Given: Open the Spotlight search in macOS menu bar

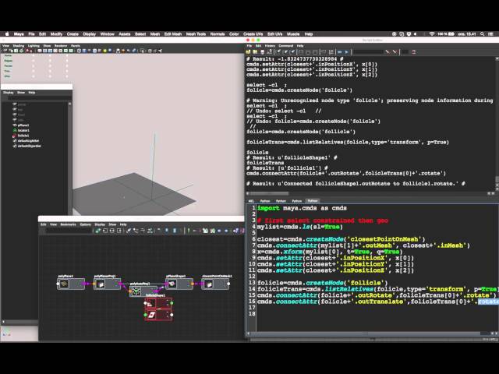Looking at the screenshot, I should coord(483,34).
